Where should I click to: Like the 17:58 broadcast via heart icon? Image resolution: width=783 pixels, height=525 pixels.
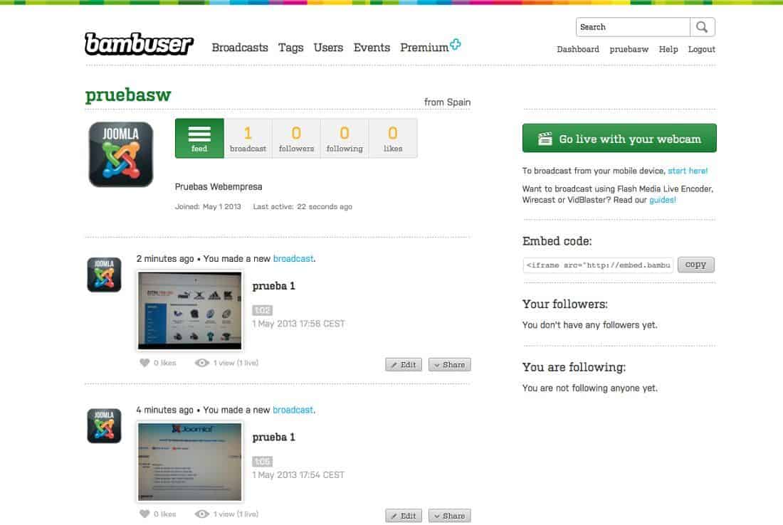[x=144, y=363]
